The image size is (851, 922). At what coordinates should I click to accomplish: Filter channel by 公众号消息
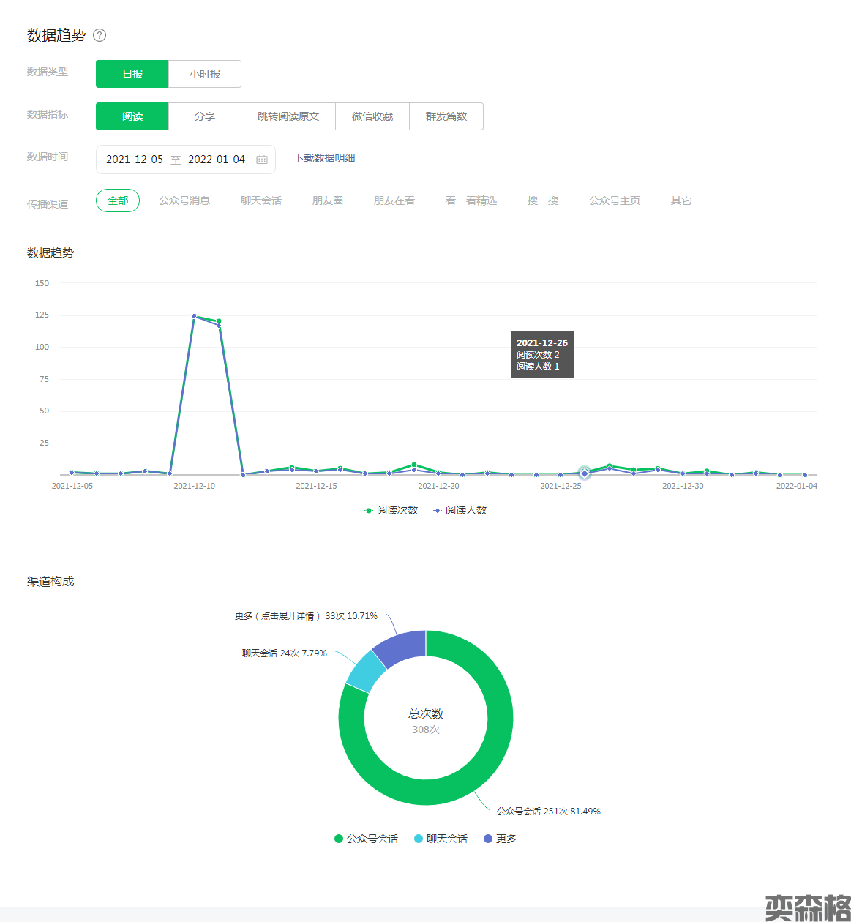pyautogui.click(x=184, y=200)
